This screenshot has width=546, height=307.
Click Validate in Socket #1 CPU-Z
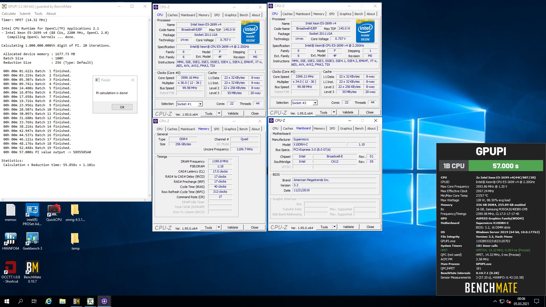click(x=233, y=113)
